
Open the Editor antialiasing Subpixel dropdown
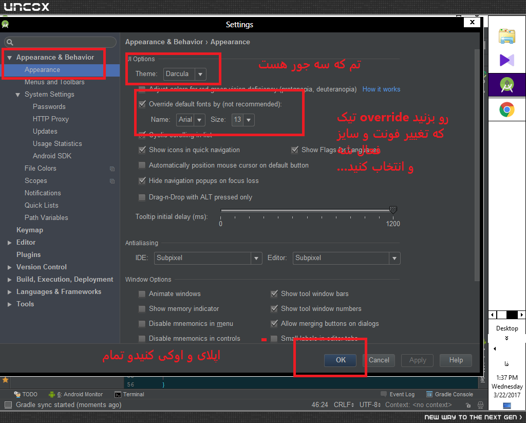(347, 258)
